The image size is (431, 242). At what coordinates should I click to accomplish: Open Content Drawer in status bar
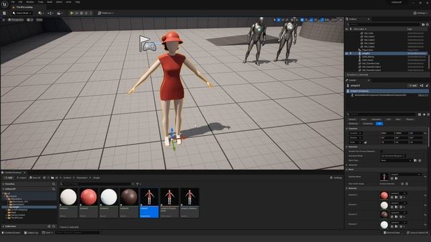pyautogui.click(x=11, y=233)
